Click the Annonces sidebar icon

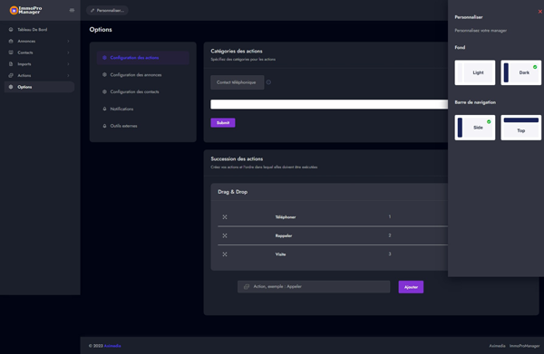[11, 41]
